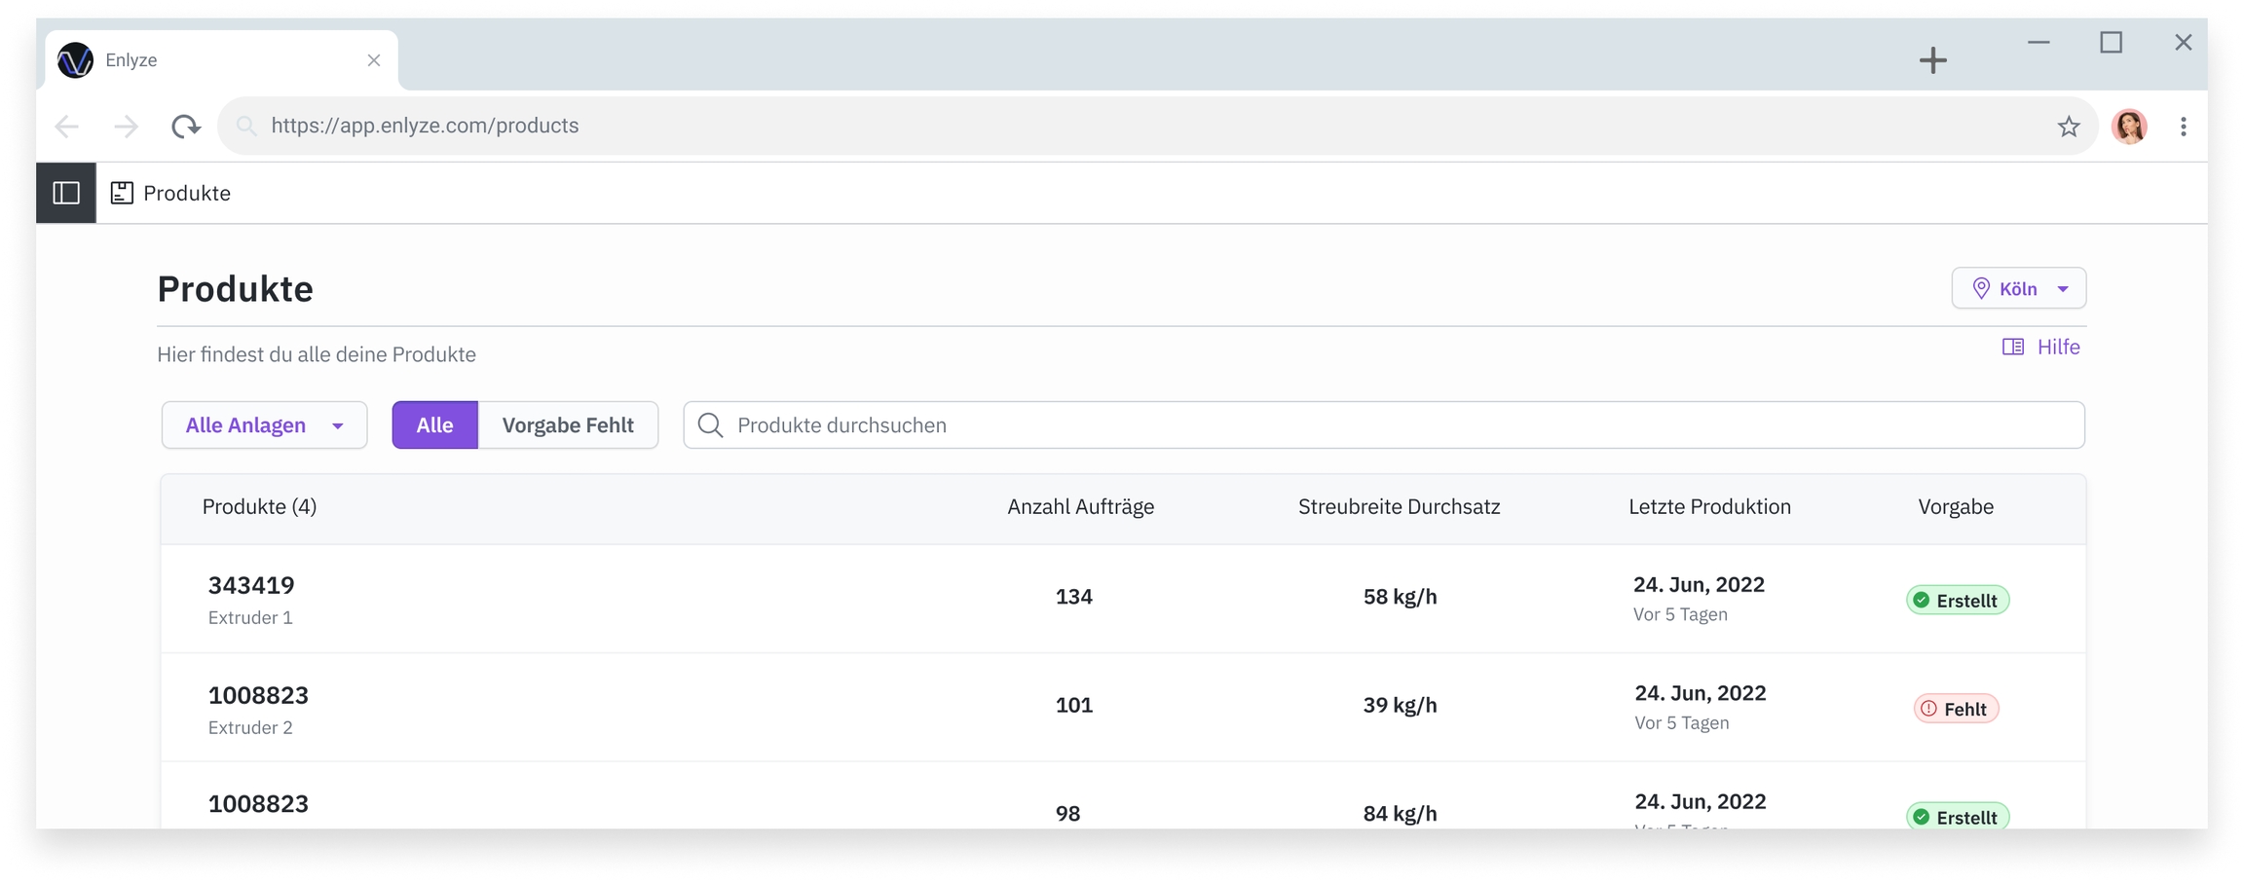
Task: Bookmark page with the star icon
Action: pos(2068,127)
